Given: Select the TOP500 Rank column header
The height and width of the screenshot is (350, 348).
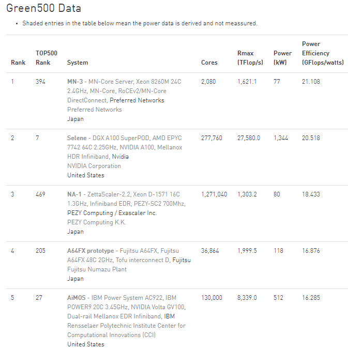Looking at the screenshot, I should tap(46, 58).
